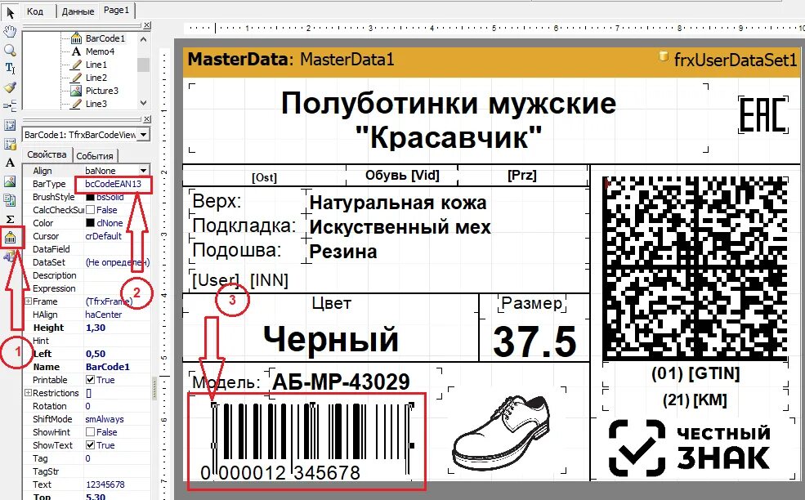Click the tree scrollbar up arrow

143,39
